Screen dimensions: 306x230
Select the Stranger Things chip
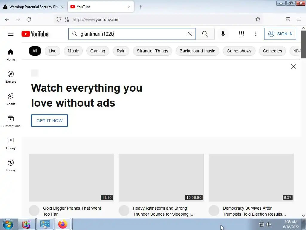pyautogui.click(x=152, y=51)
